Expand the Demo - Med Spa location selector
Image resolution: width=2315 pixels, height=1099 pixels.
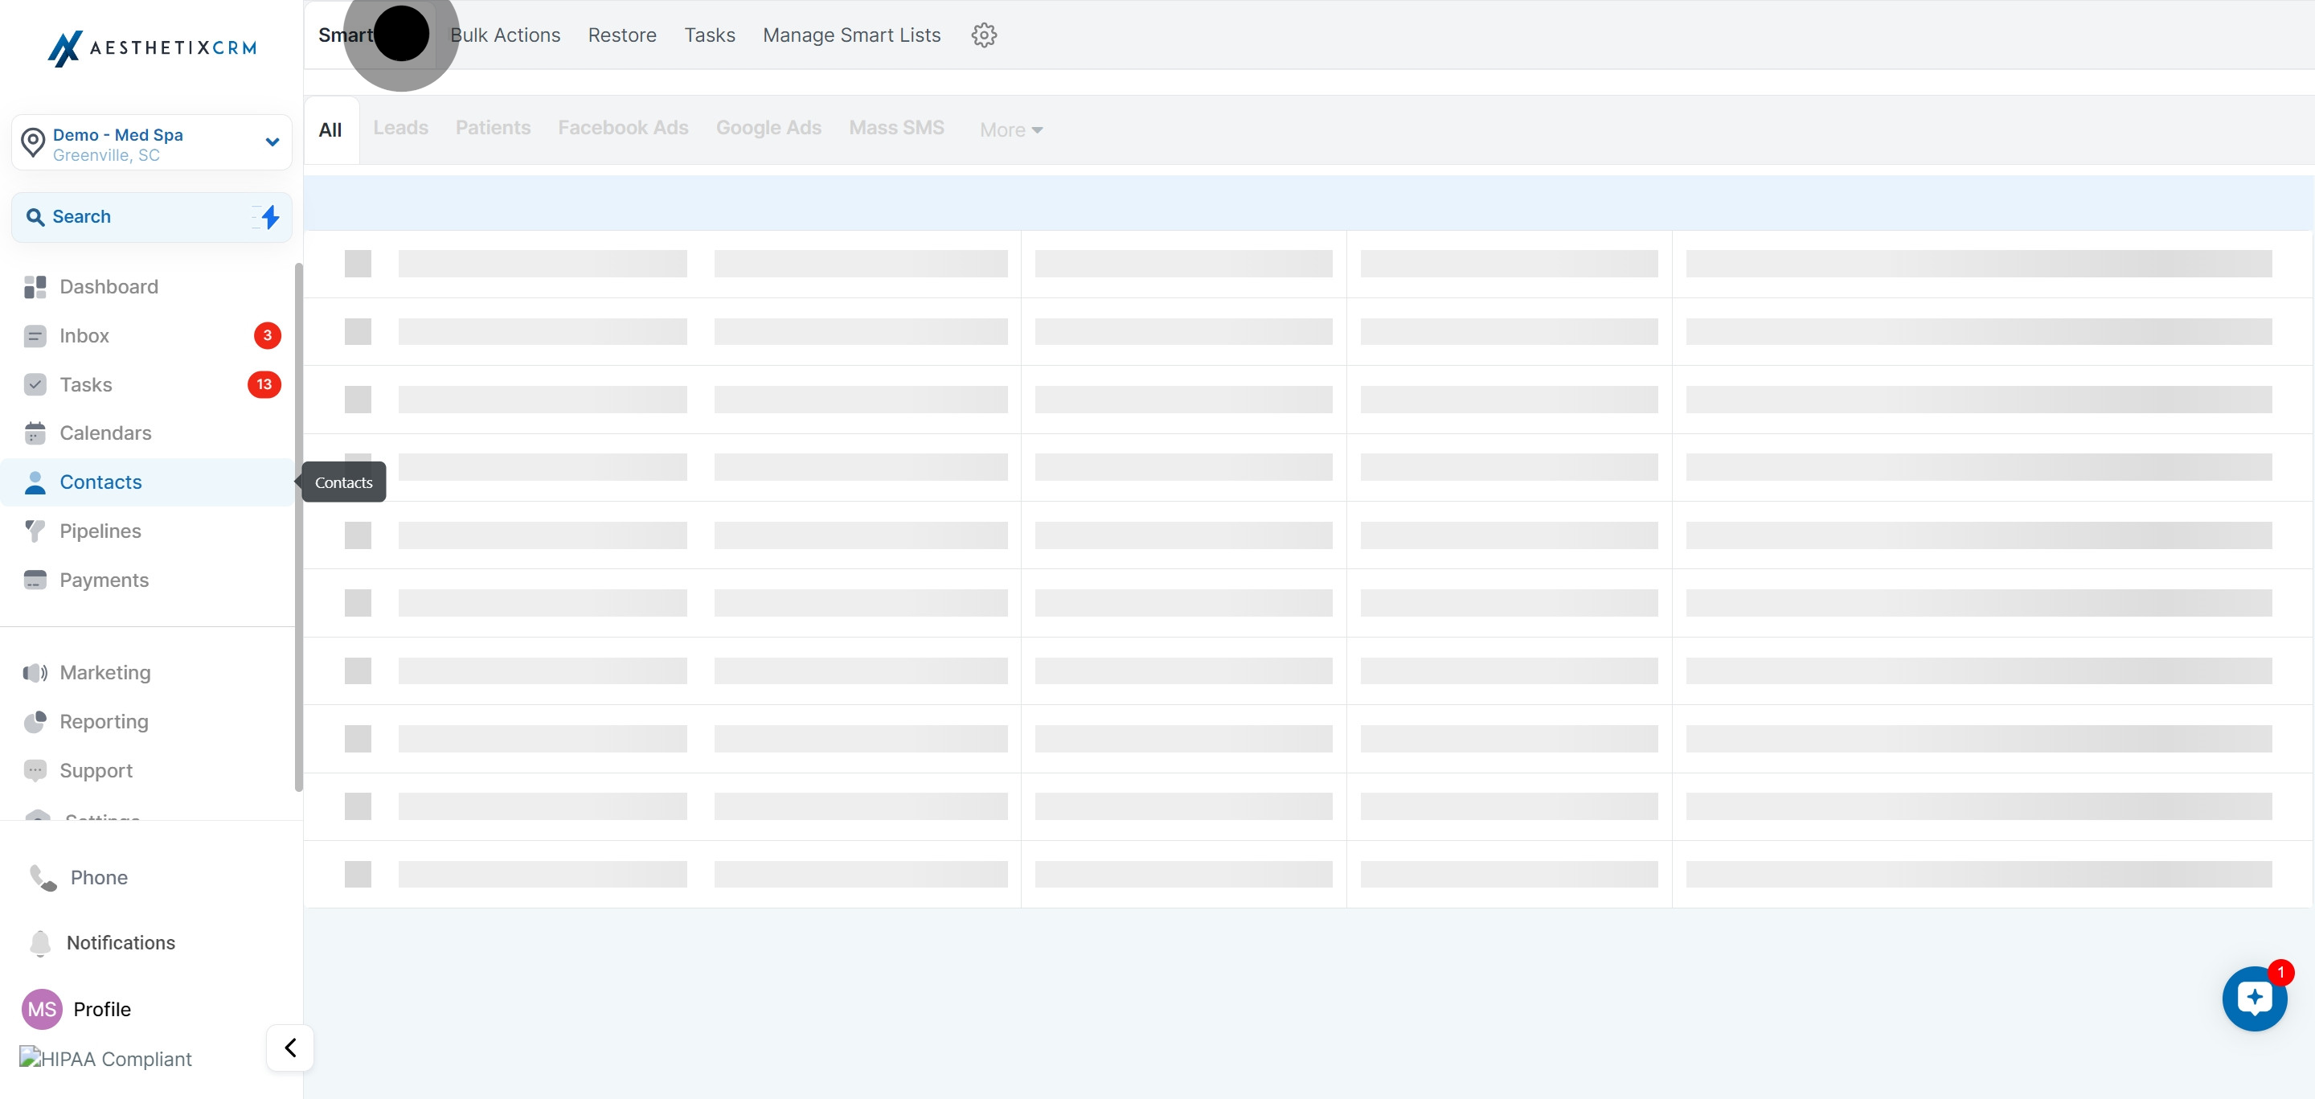[x=152, y=143]
